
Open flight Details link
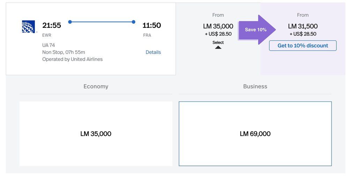(153, 52)
